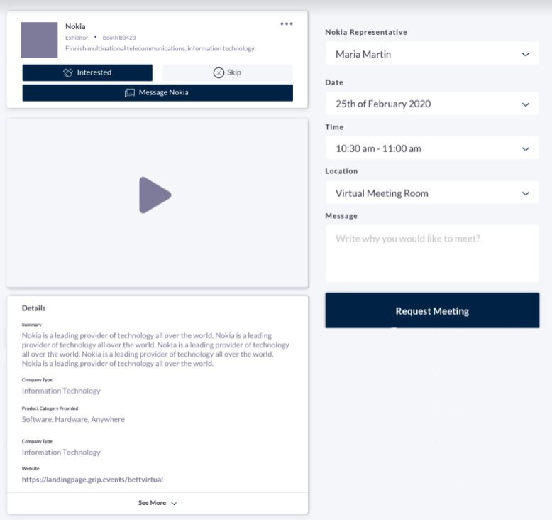This screenshot has height=520, width=552.
Task: Click the Message Nokia button
Action: (158, 93)
